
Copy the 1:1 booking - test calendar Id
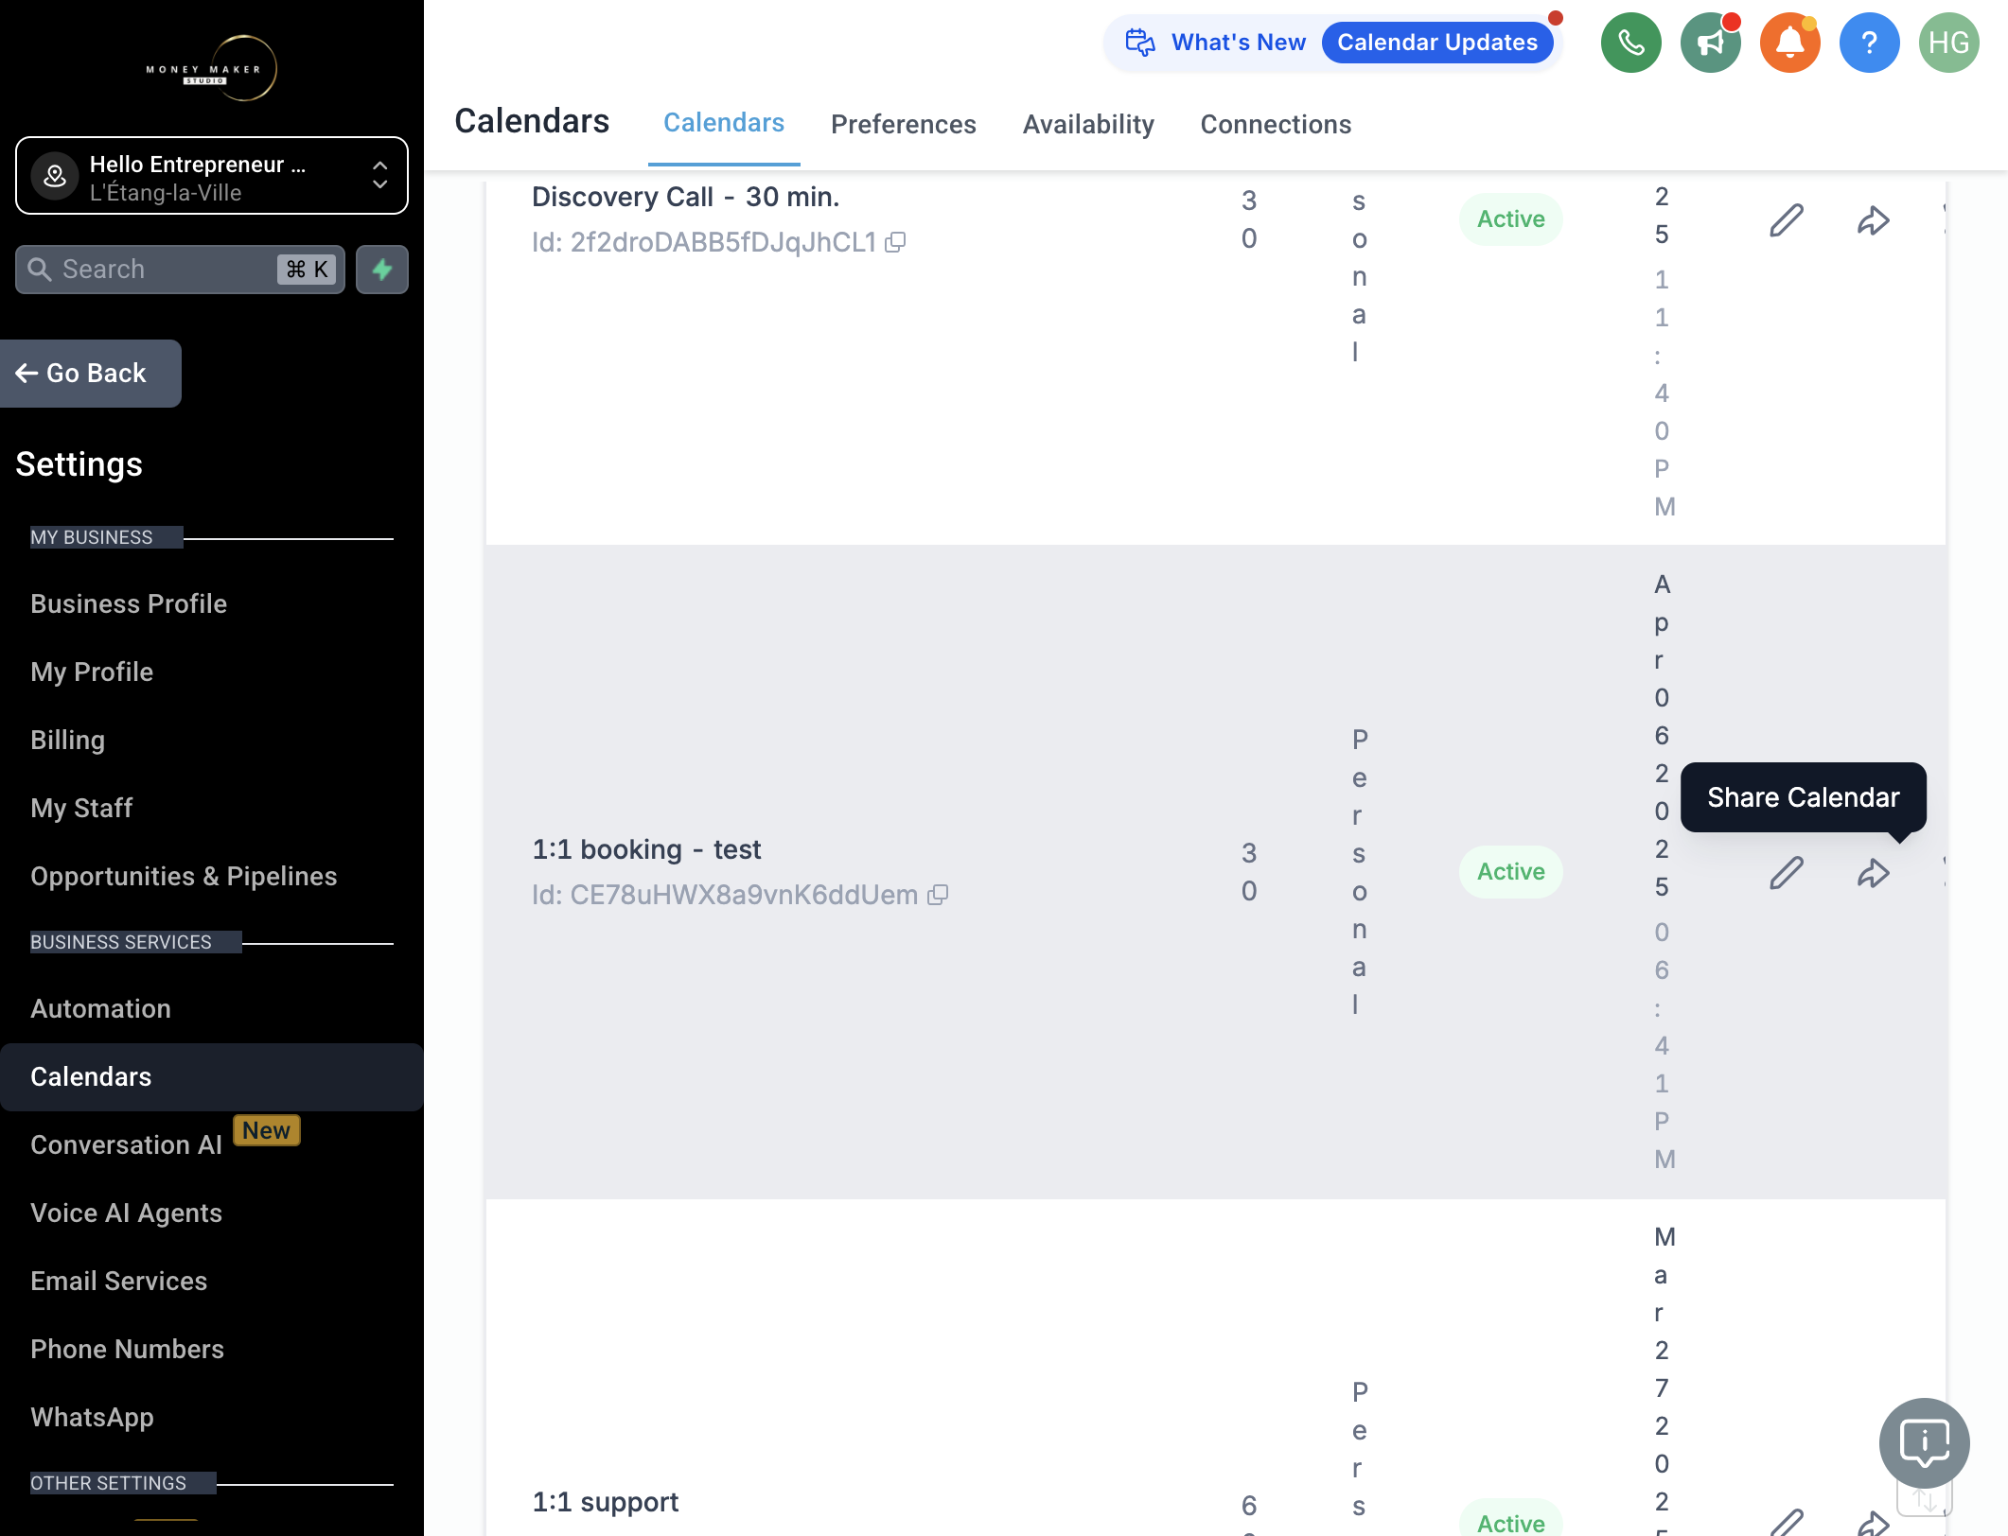click(938, 895)
